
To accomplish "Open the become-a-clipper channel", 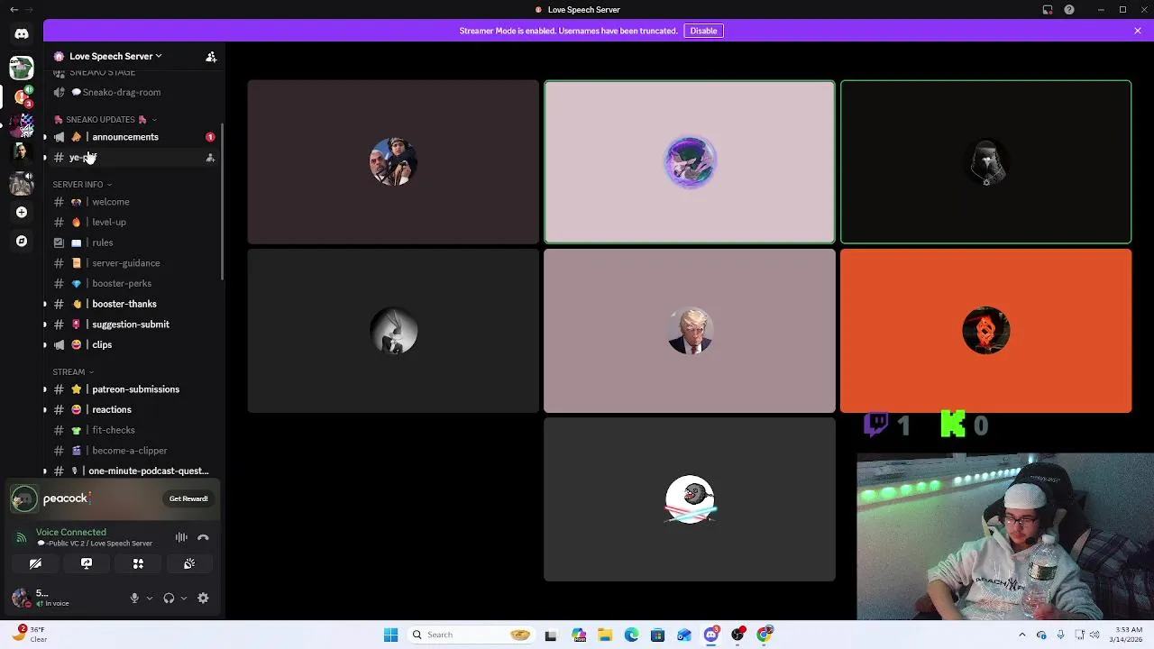I will click(x=133, y=451).
